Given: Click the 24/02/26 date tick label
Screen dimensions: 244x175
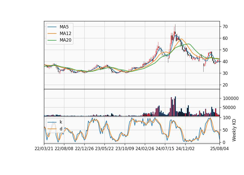Looking at the screenshot, I should point(145,149).
